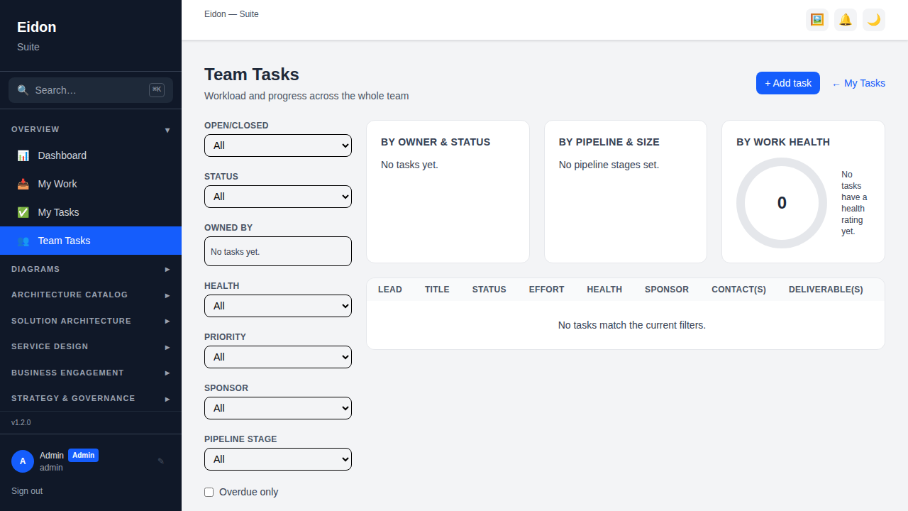Select Team Tasks in sidebar
The width and height of the screenshot is (908, 511).
click(91, 241)
